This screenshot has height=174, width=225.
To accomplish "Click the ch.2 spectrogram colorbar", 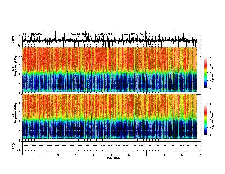I will (206, 120).
